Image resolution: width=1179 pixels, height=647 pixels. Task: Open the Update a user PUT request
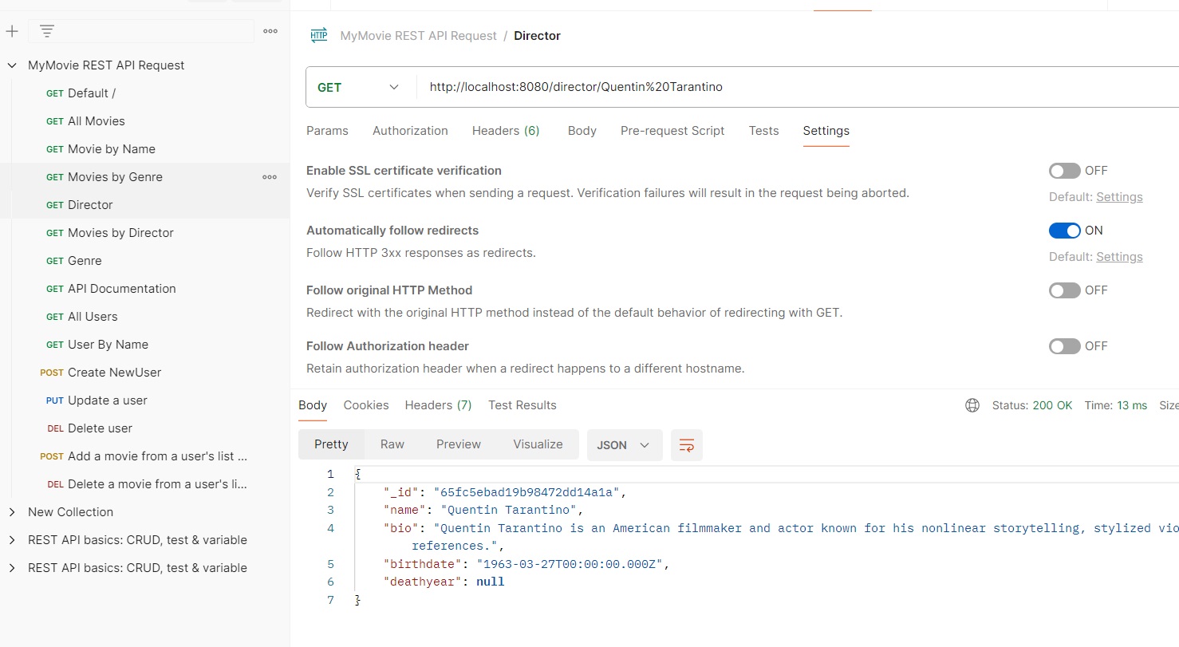coord(108,400)
